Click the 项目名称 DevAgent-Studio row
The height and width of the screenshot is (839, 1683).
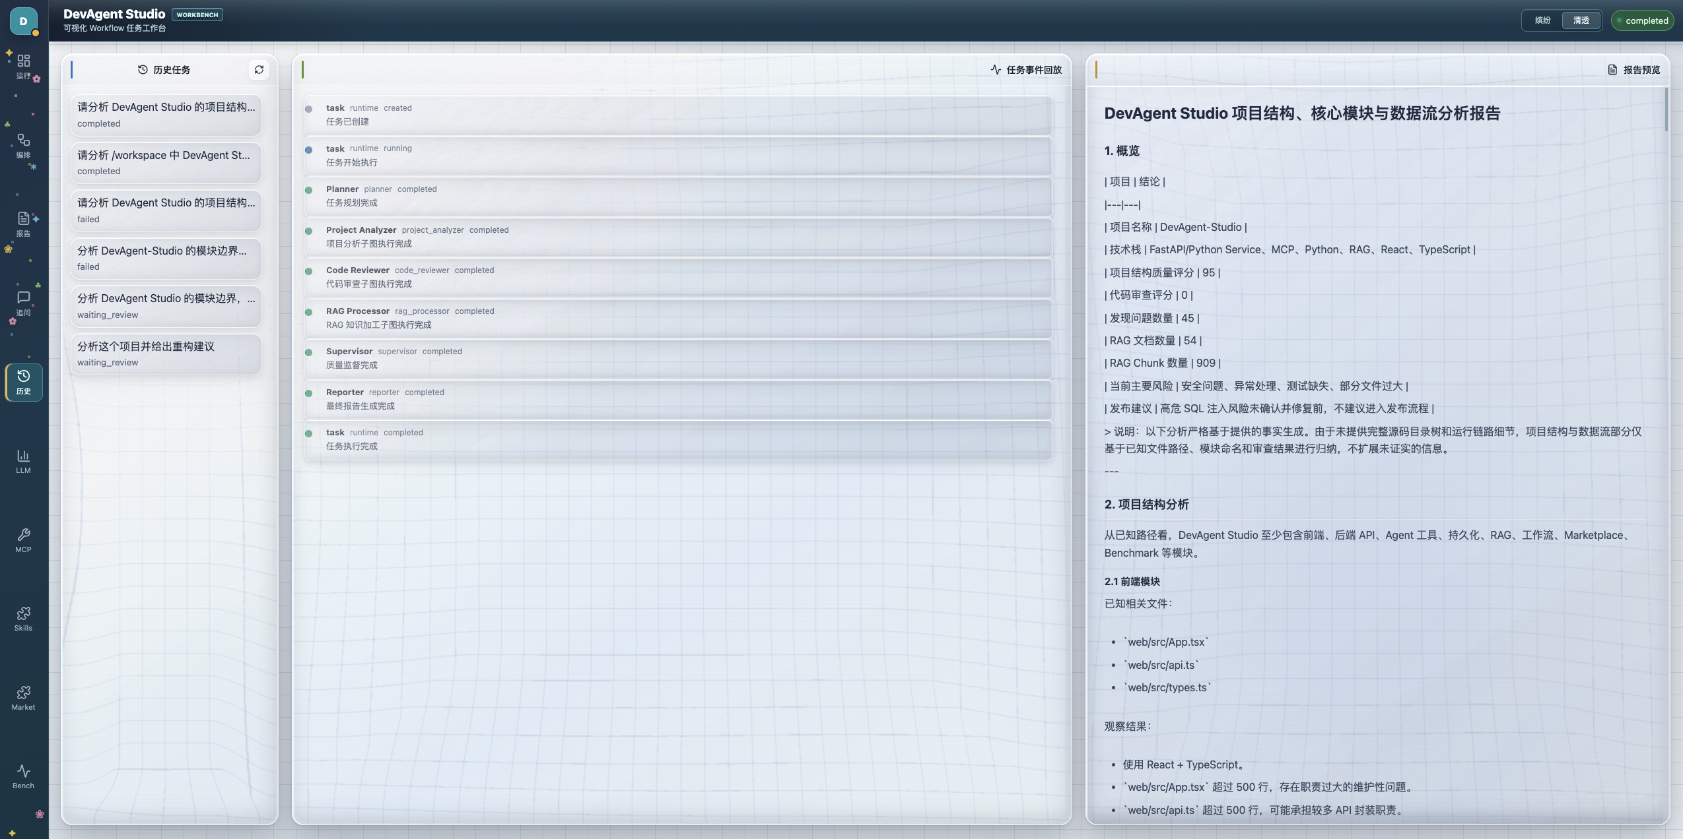(x=1176, y=227)
